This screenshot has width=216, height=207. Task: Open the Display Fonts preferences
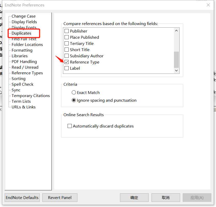tap(24, 27)
